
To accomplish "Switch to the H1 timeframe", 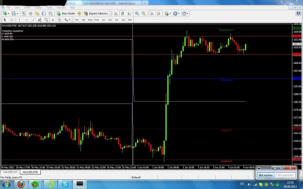I will point(104,20).
